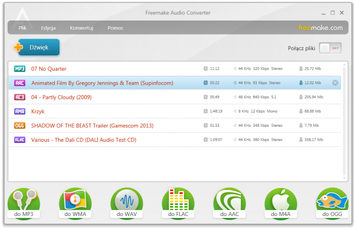Open the Edycja menu
The height and width of the screenshot is (229, 356).
pos(48,28)
